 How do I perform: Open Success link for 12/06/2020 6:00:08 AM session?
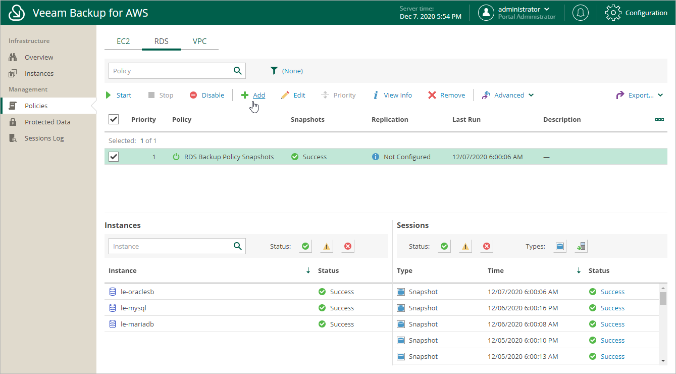[612, 324]
